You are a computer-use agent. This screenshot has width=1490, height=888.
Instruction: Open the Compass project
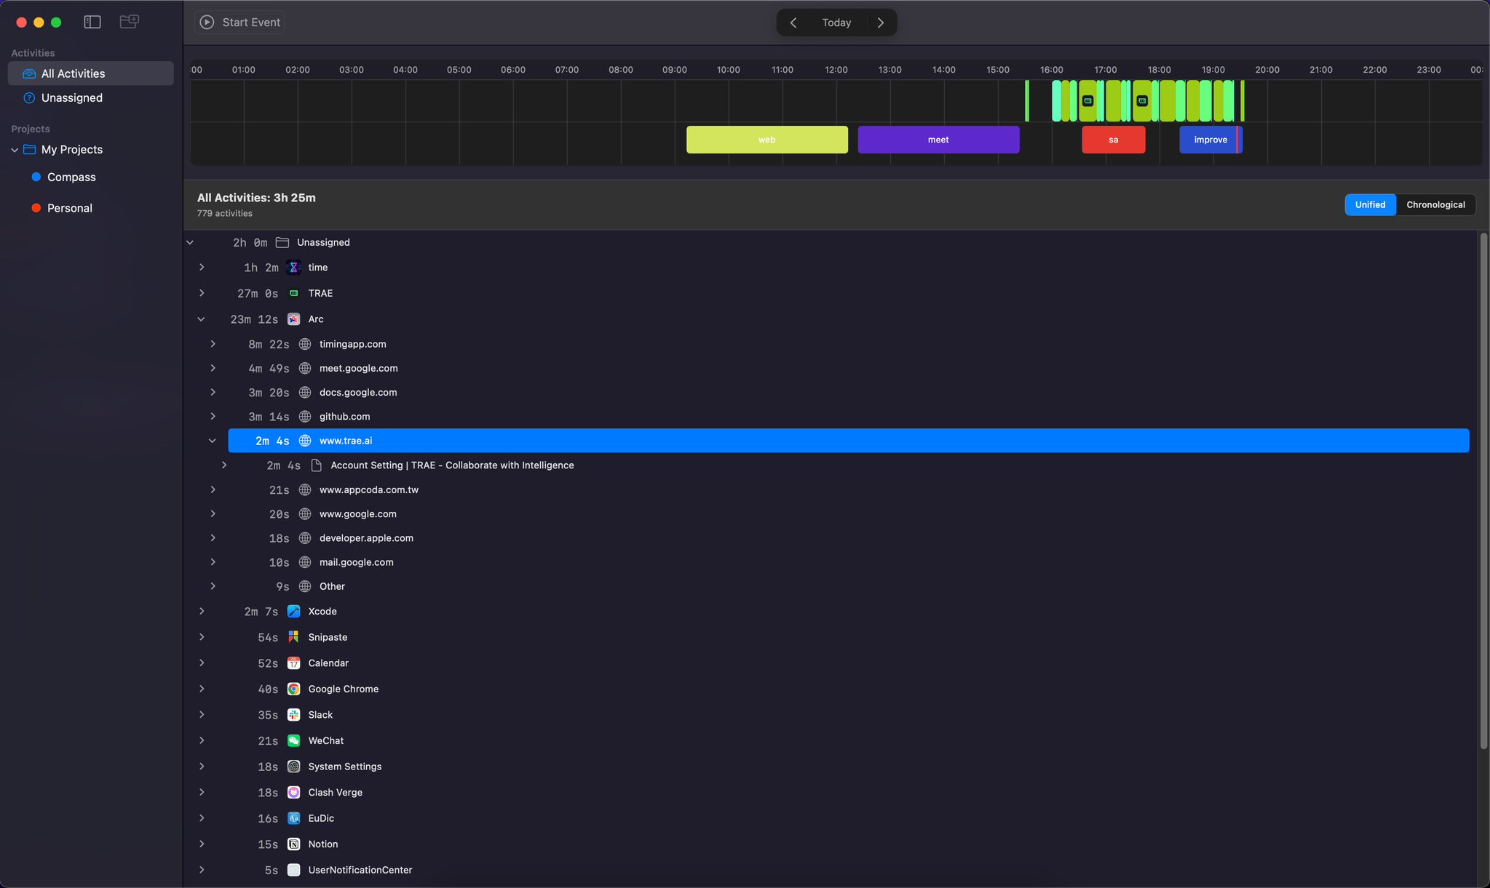pos(71,177)
